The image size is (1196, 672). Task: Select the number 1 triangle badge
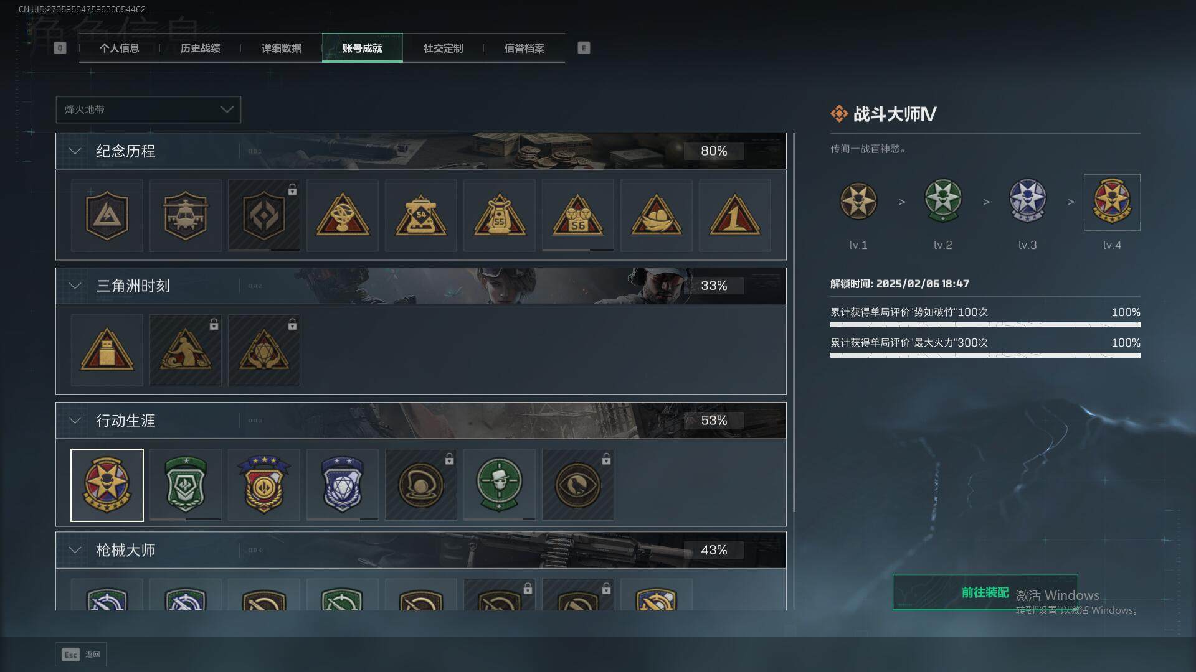pos(734,215)
